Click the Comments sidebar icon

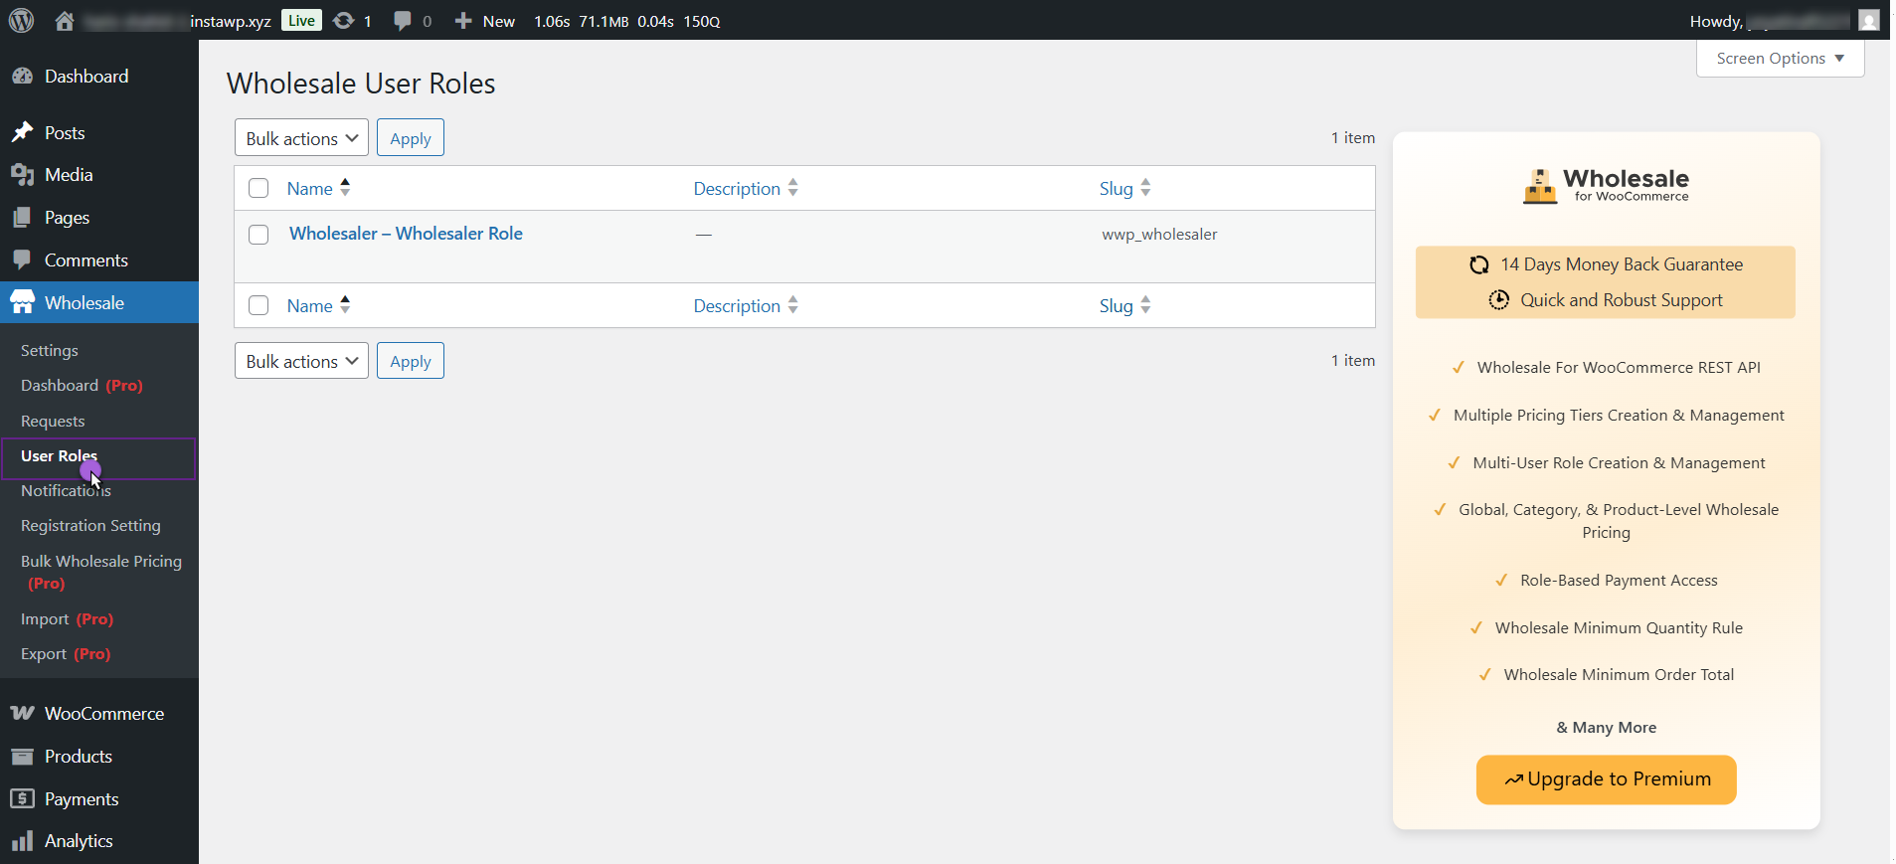23,260
